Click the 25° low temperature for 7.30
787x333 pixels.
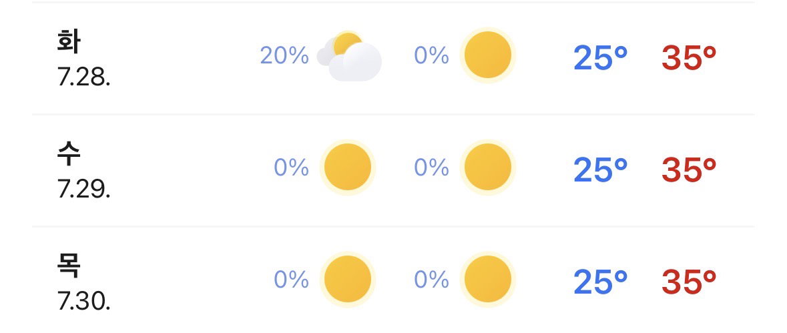click(600, 282)
